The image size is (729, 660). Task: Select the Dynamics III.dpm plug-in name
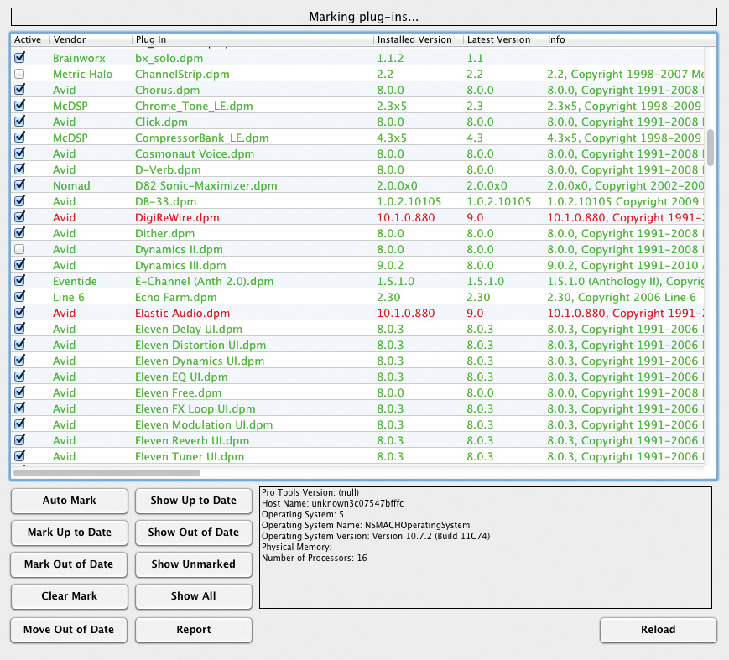(180, 265)
